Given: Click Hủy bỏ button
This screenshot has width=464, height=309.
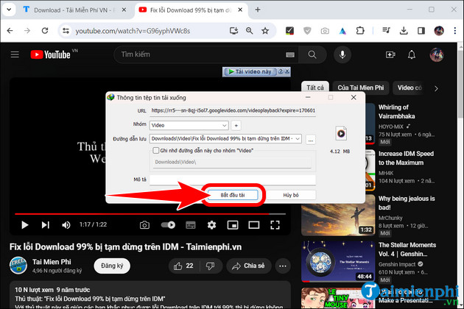Looking at the screenshot, I should coord(291,195).
